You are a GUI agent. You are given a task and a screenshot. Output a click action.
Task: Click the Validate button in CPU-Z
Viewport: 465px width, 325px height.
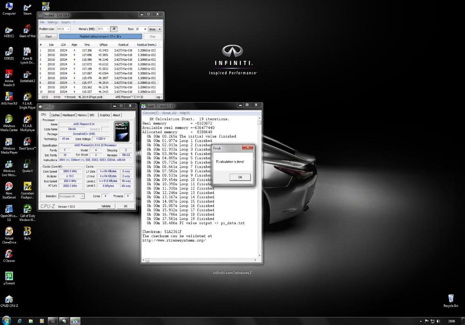click(x=106, y=206)
